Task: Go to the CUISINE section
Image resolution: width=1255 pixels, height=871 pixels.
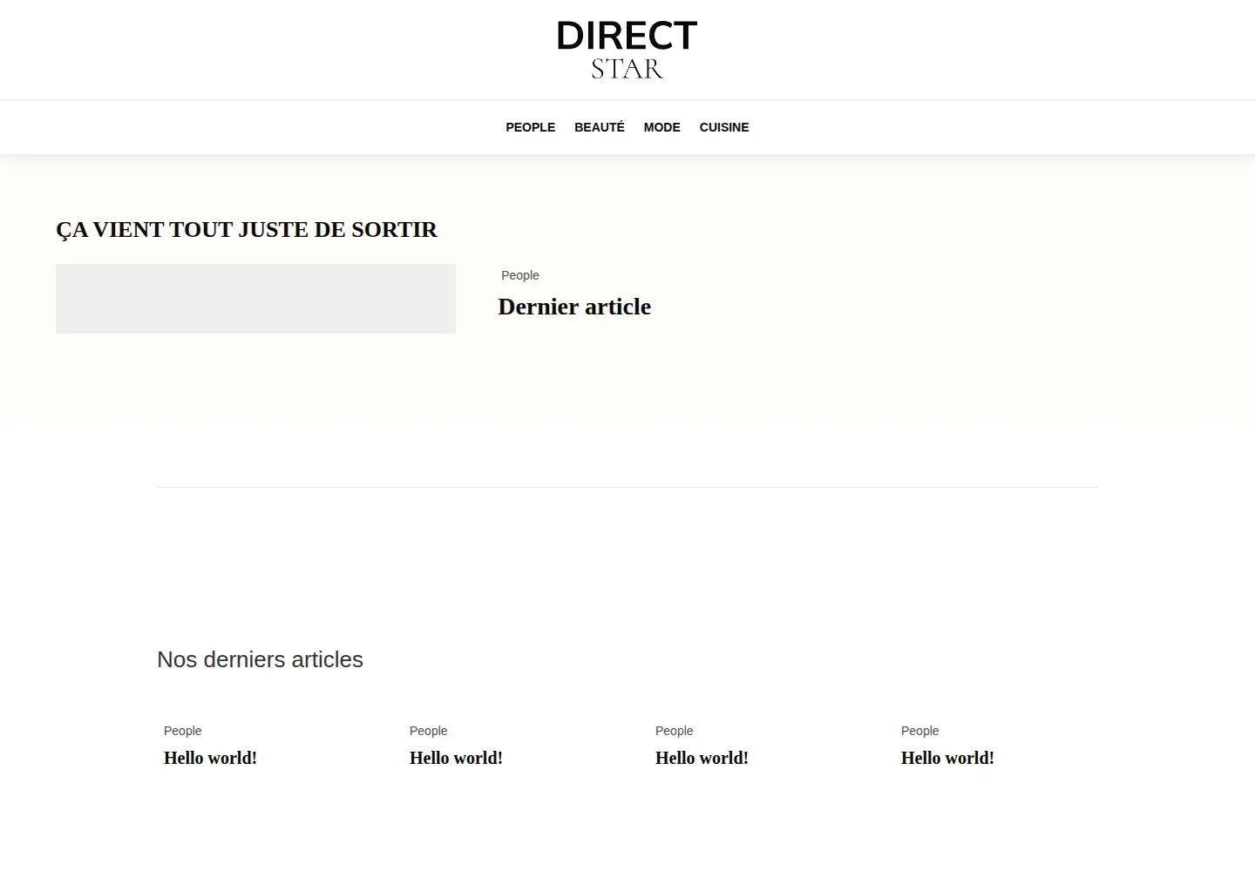Action: [724, 127]
